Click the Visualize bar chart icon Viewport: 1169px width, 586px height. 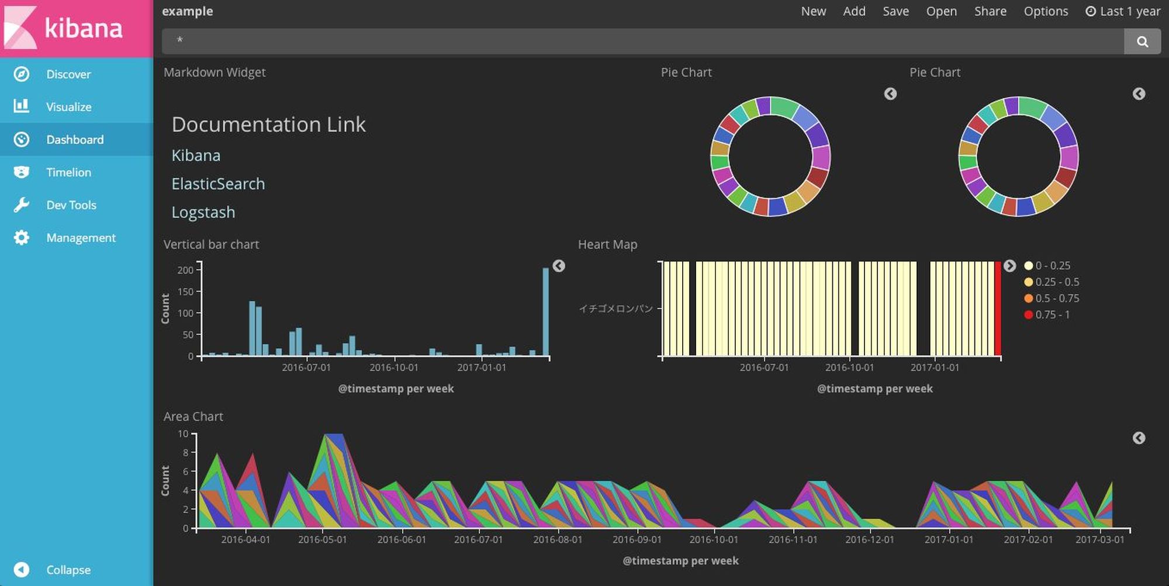pos(22,106)
